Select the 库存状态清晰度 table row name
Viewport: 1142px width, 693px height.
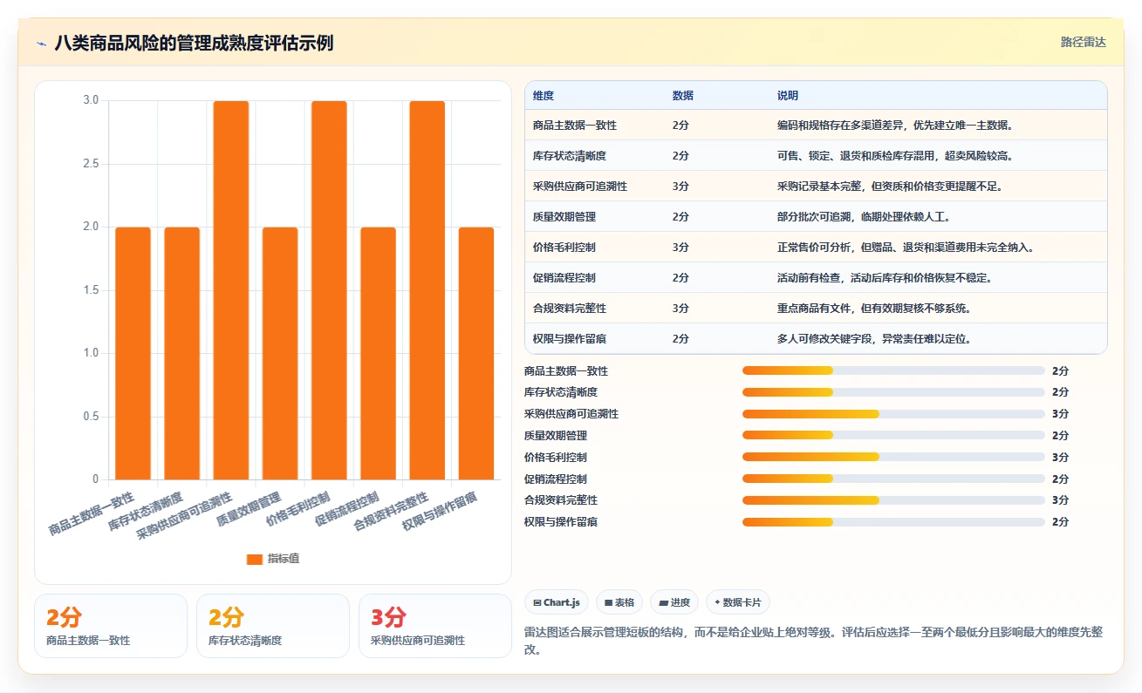pyautogui.click(x=570, y=156)
